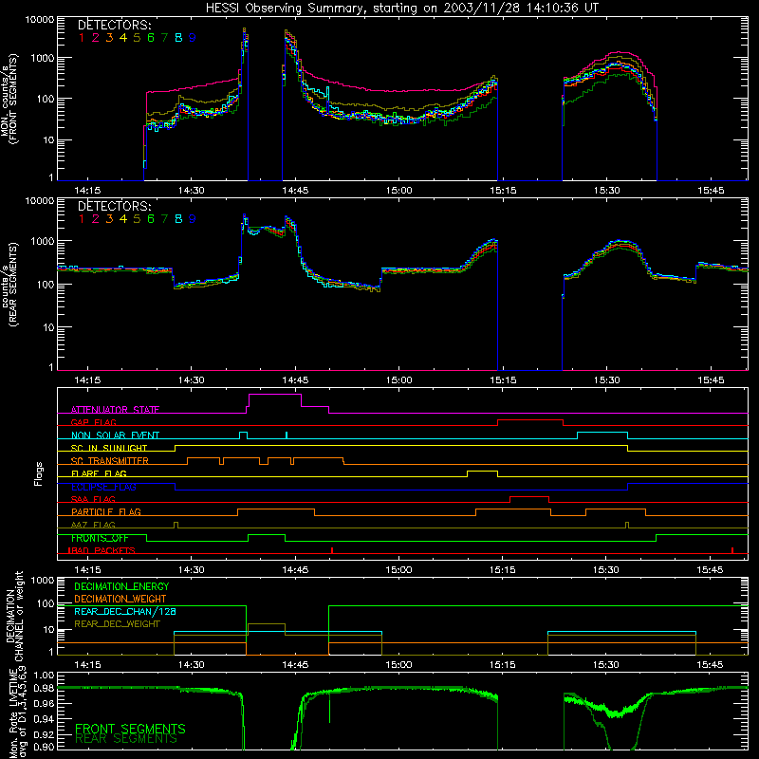This screenshot has height=759, width=759.
Task: Select the SAA_FLAG label
Action: coord(93,499)
